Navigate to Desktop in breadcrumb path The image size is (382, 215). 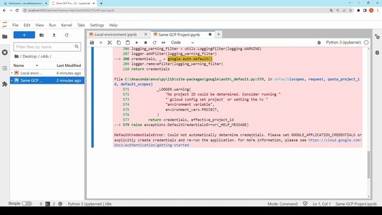tap(30, 56)
